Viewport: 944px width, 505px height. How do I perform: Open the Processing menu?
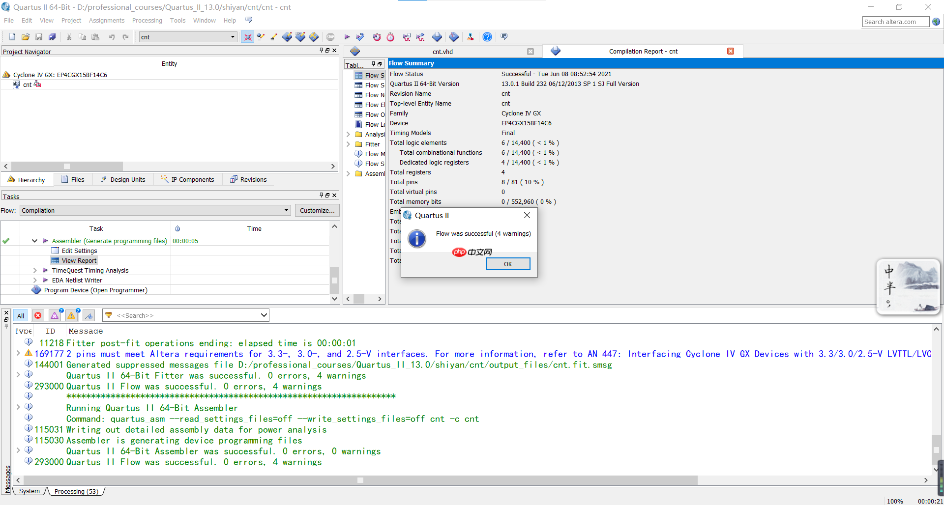[147, 20]
